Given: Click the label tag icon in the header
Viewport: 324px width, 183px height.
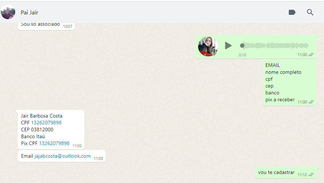Looking at the screenshot, I should click(292, 12).
